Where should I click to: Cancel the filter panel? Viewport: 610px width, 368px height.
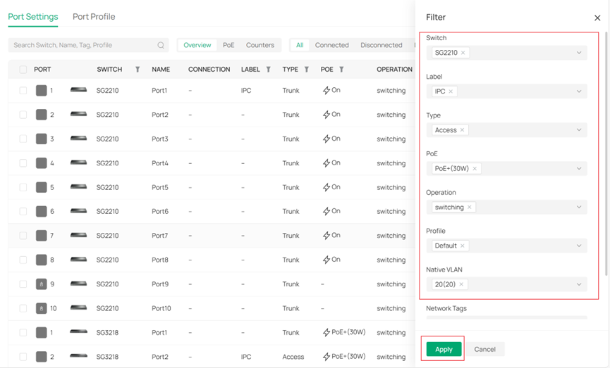484,349
